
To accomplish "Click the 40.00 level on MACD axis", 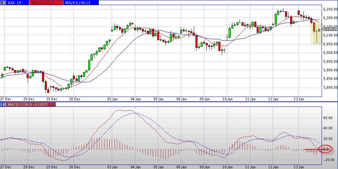I will tap(327, 128).
